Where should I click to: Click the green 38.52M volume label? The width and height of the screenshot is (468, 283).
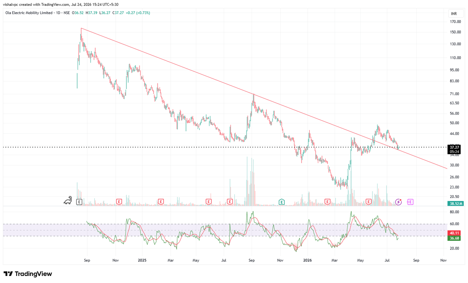pos(455,203)
